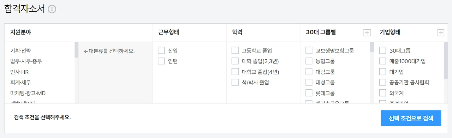Click the 선택 조건으로 검색 button
The height and width of the screenshot is (138, 452).
point(411,118)
